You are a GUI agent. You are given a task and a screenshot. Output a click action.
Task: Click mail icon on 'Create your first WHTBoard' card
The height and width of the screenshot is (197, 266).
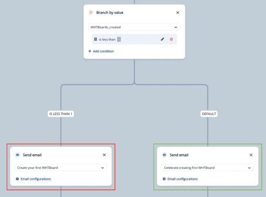17,155
